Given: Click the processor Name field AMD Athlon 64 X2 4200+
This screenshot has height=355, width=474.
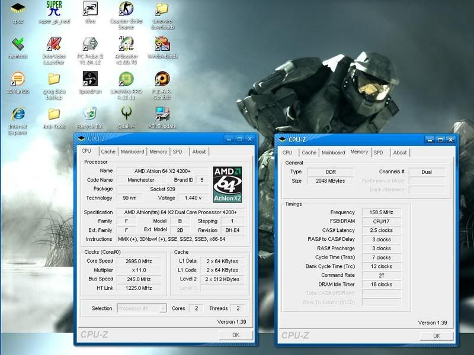Looking at the screenshot, I should tap(162, 171).
